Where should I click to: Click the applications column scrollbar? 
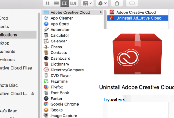pos(105,19)
